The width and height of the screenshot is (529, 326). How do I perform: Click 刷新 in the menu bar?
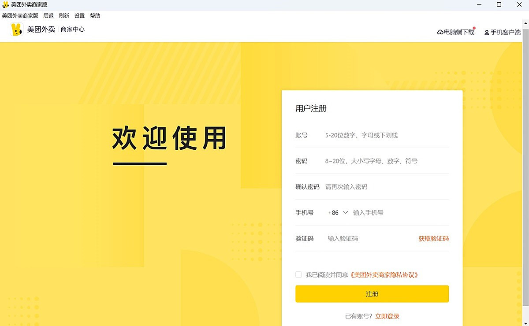click(64, 16)
